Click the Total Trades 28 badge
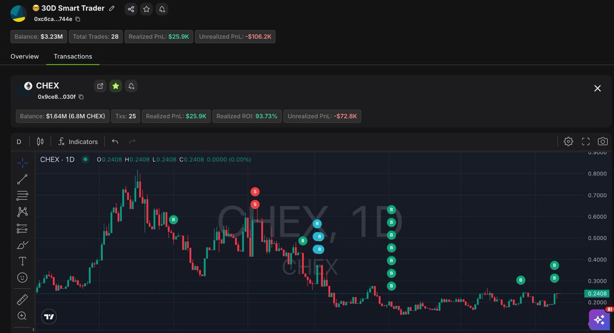 tap(96, 37)
